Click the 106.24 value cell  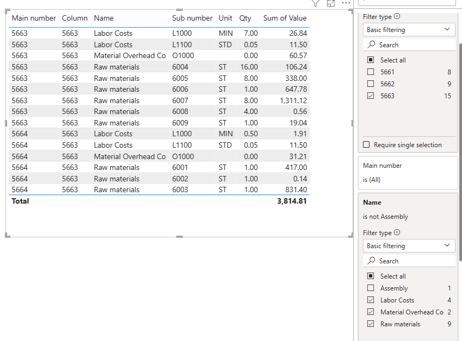(296, 67)
